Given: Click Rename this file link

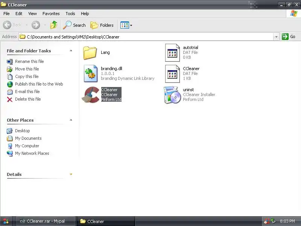Looking at the screenshot, I should click(x=29, y=61).
